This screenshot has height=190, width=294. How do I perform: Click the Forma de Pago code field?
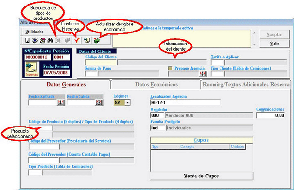click(91, 74)
